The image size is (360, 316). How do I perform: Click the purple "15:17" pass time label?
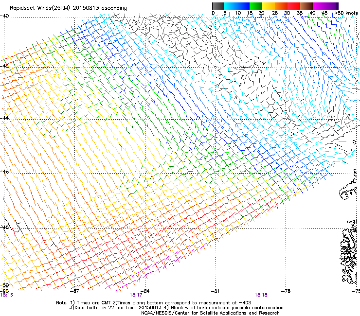136,295
